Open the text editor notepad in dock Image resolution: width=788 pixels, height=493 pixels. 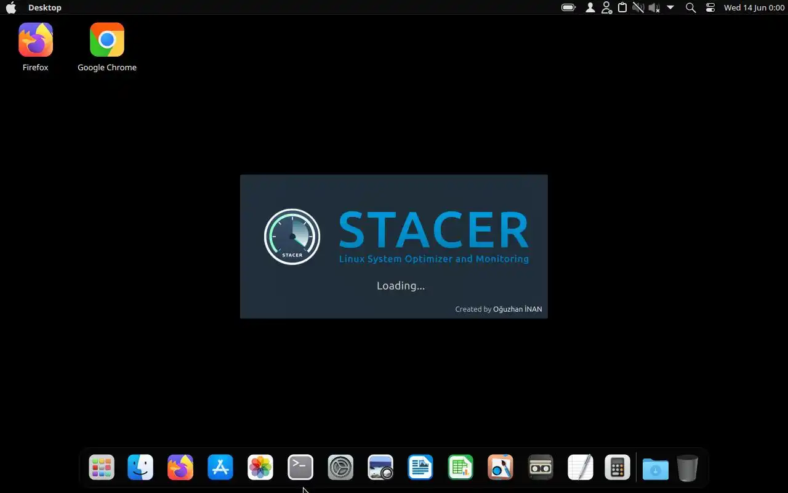pos(581,467)
